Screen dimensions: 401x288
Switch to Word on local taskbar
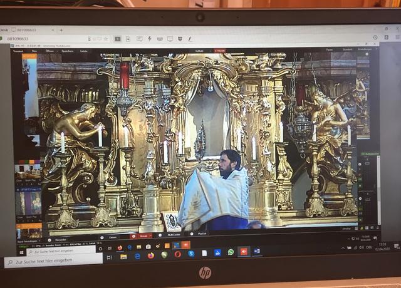(257, 251)
